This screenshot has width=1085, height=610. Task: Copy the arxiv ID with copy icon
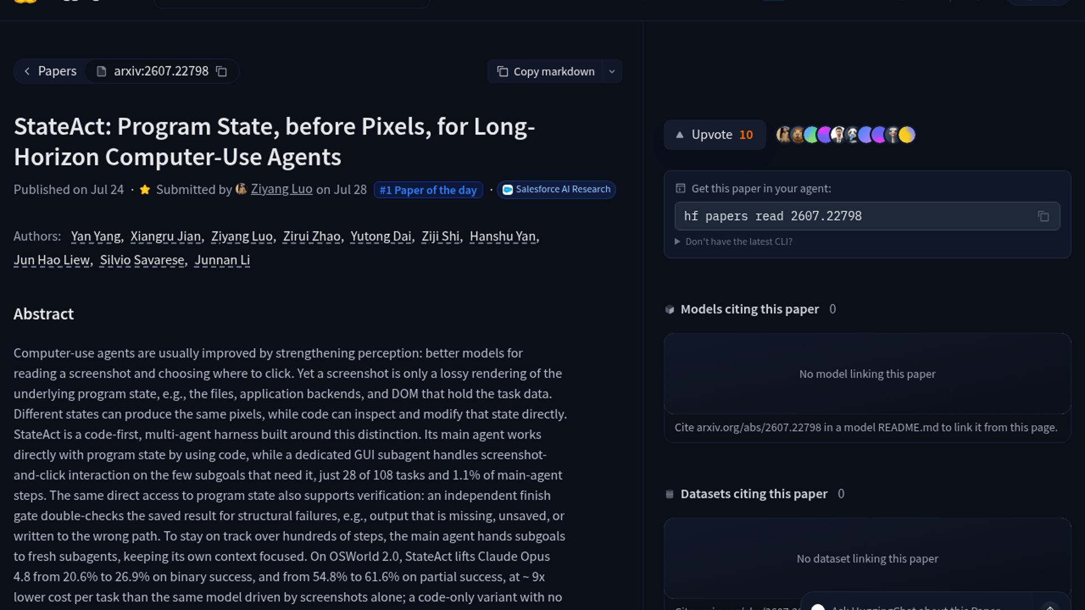[x=222, y=72]
